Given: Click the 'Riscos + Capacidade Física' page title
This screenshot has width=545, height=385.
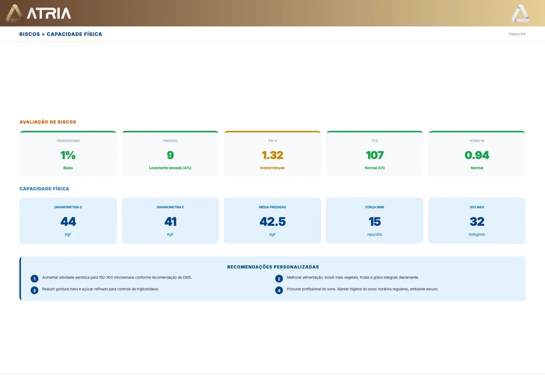Looking at the screenshot, I should click(x=61, y=34).
